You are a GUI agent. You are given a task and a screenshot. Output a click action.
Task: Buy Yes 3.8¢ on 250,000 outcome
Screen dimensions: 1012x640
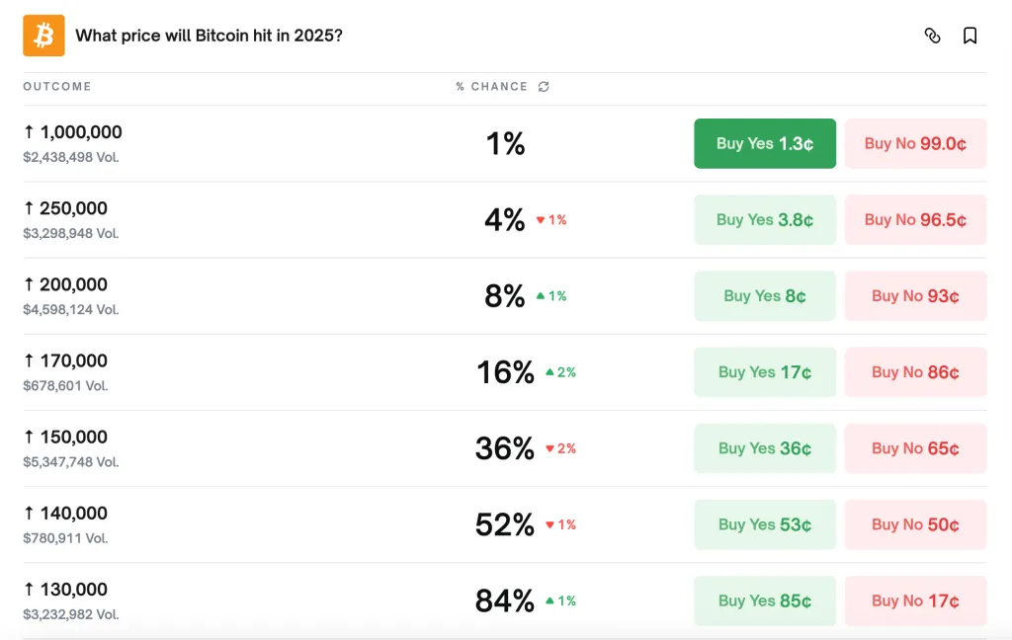(765, 220)
